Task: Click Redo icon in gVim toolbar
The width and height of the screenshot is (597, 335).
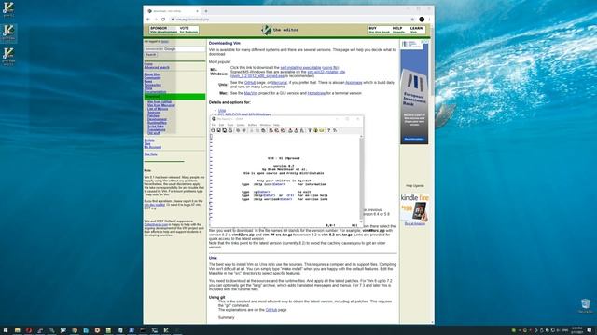Action: pyautogui.click(x=244, y=130)
